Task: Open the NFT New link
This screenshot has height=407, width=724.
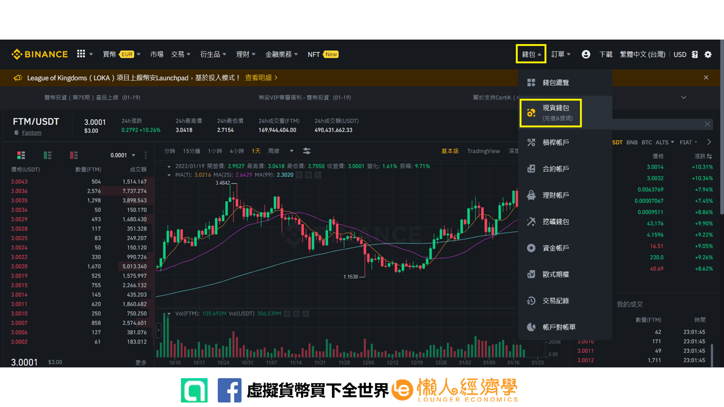Action: click(x=323, y=54)
